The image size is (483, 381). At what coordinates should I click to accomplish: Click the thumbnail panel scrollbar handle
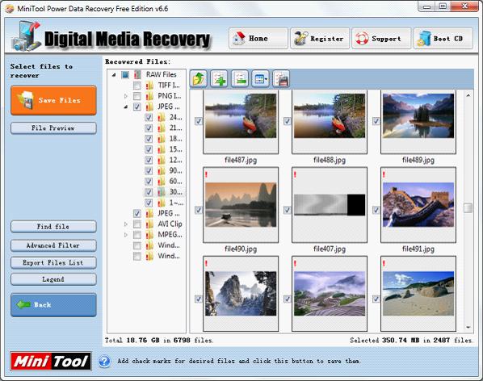[468, 208]
